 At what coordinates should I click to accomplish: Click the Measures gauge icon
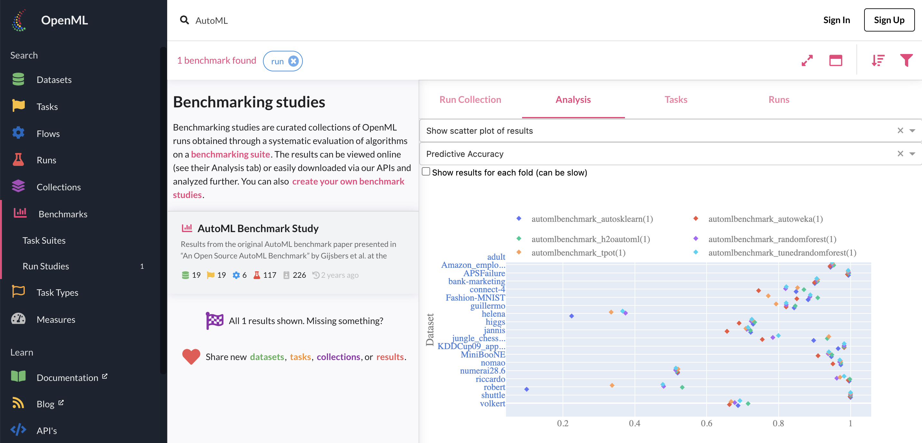(x=18, y=319)
